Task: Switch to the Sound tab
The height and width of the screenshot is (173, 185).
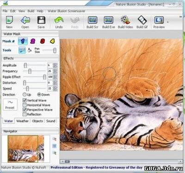Action: point(51,121)
